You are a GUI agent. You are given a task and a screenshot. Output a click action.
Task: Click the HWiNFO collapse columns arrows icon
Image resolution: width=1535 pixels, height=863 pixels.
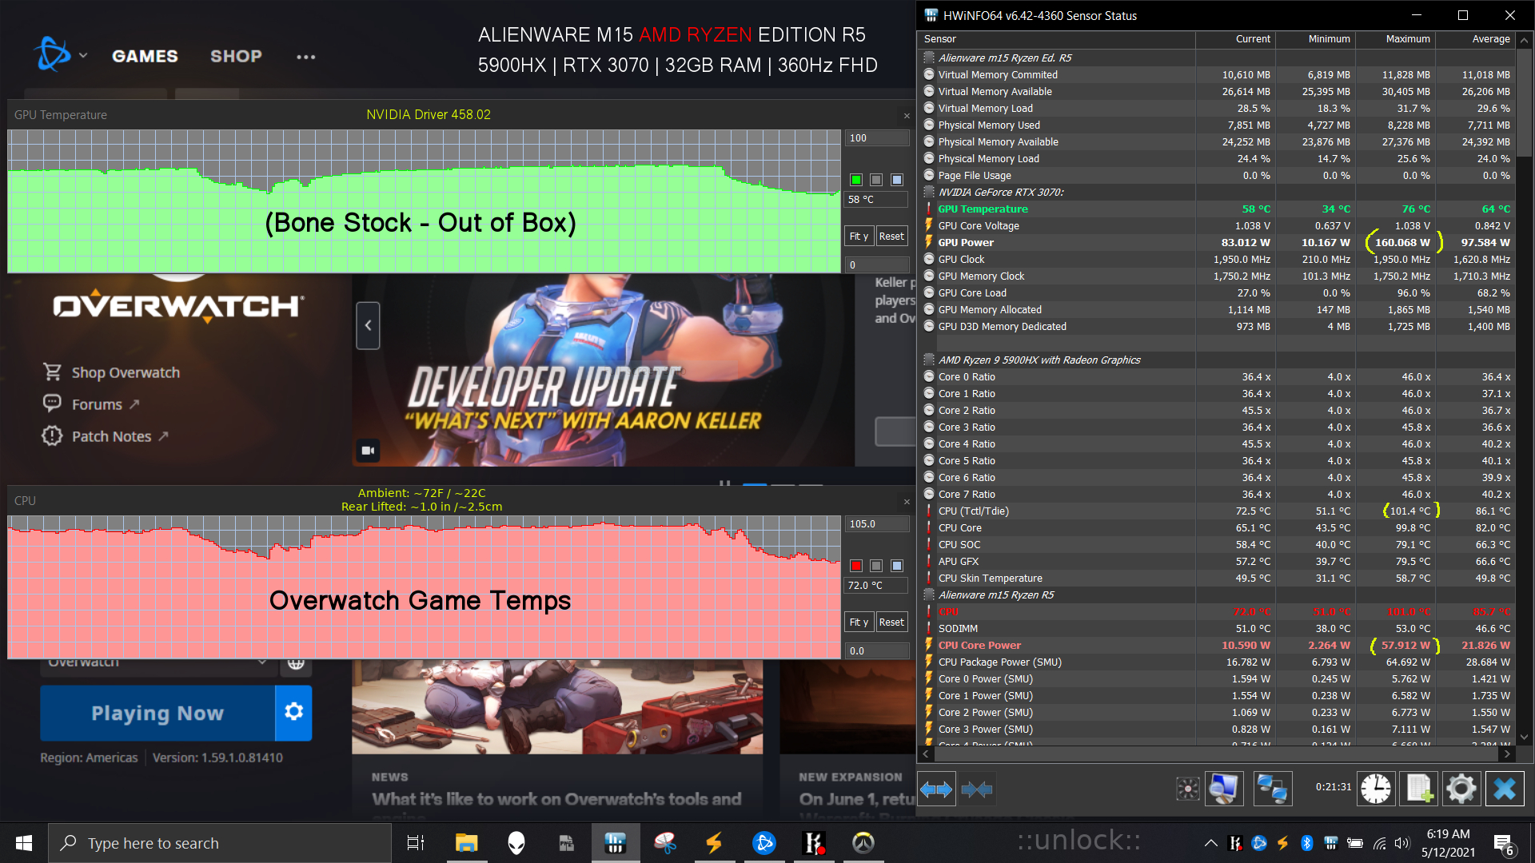(977, 789)
